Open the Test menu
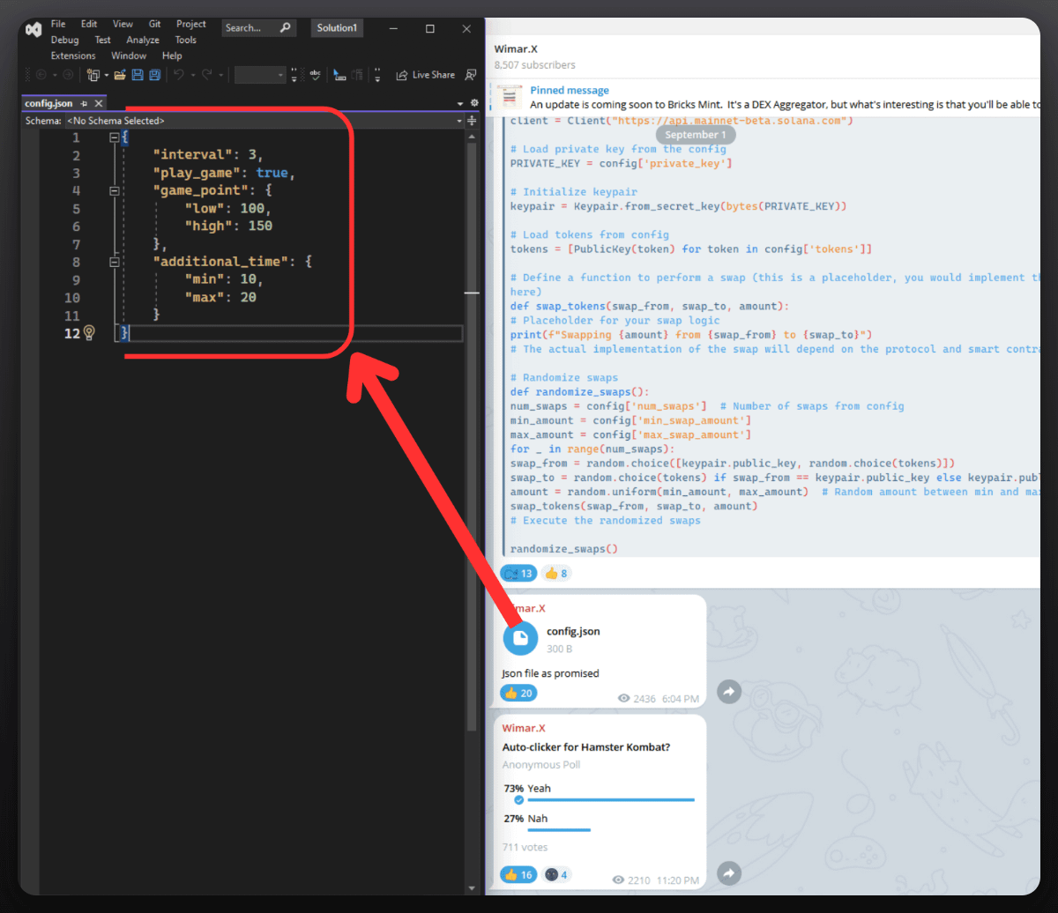 [103, 40]
